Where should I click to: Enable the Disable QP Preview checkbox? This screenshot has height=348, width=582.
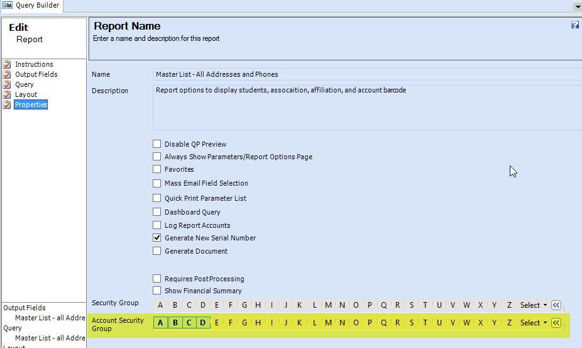click(x=157, y=144)
